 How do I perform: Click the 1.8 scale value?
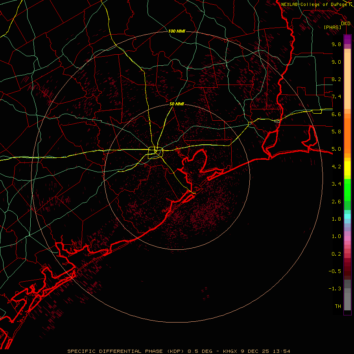pos(336,219)
